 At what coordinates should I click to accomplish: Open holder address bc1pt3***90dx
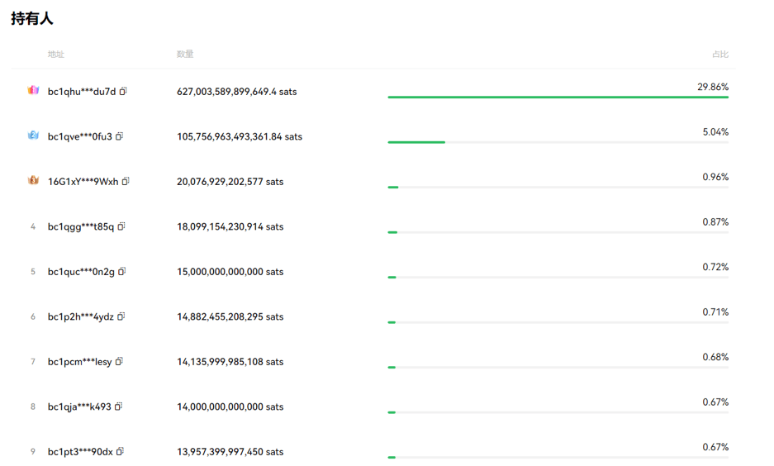[x=80, y=452]
